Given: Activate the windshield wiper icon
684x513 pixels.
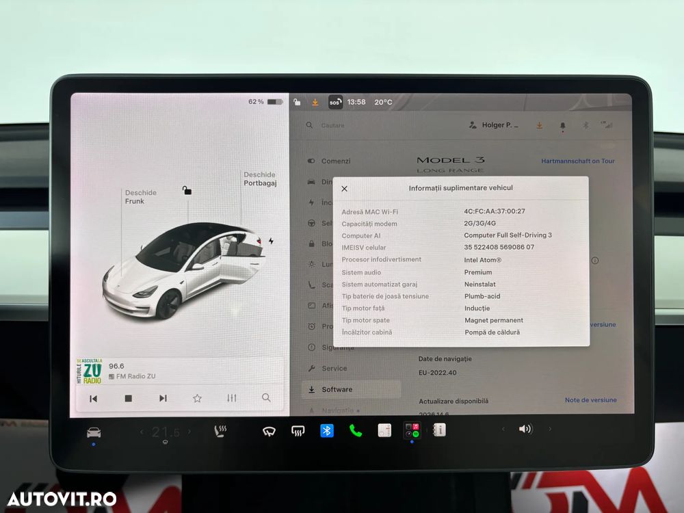Looking at the screenshot, I should point(269,432).
